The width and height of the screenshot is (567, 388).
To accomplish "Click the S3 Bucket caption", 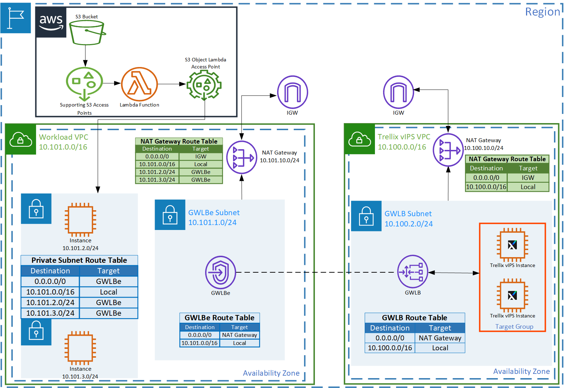I will pyautogui.click(x=86, y=17).
